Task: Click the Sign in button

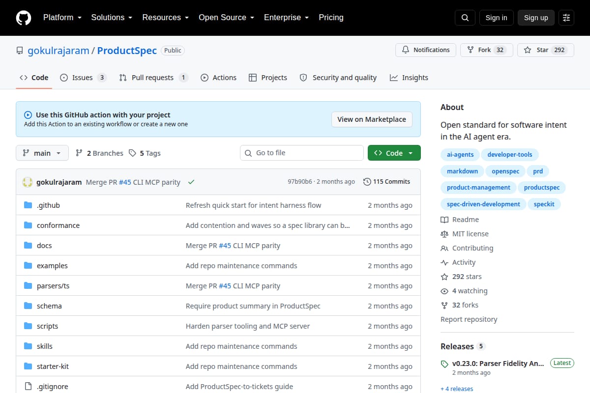Action: (x=496, y=18)
